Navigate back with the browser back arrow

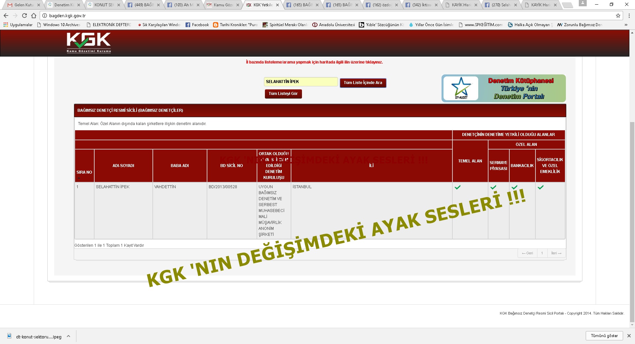(x=6, y=15)
